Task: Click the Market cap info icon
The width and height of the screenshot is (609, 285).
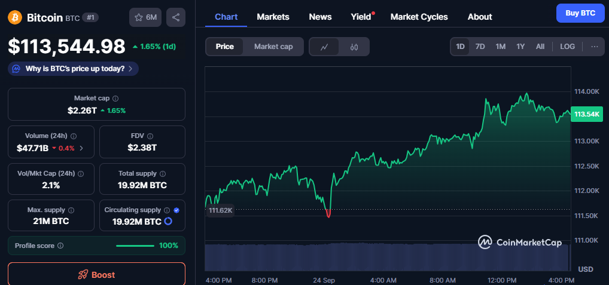Action: (115, 99)
